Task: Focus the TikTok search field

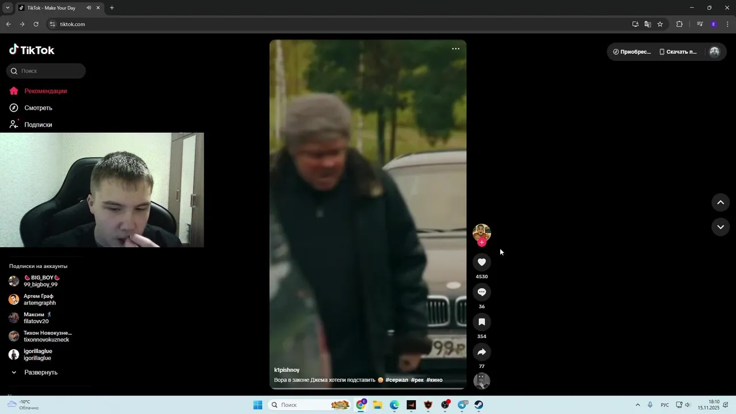Action: tap(46, 71)
